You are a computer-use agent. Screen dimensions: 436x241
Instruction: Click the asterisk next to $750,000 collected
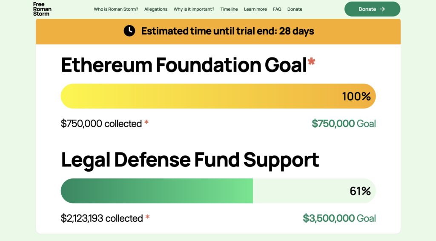[x=146, y=122]
